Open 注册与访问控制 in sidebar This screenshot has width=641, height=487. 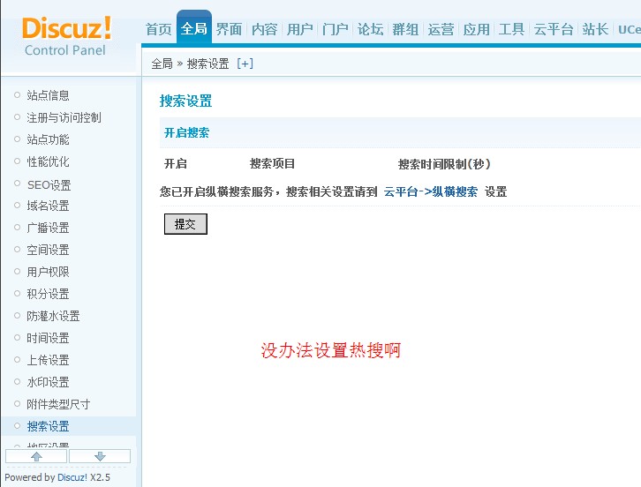(64, 117)
